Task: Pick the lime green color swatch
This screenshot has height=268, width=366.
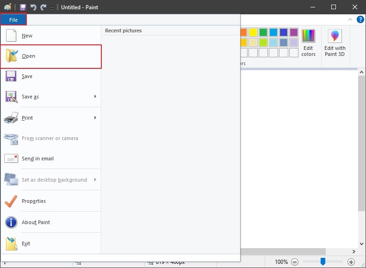Action: 263,43
